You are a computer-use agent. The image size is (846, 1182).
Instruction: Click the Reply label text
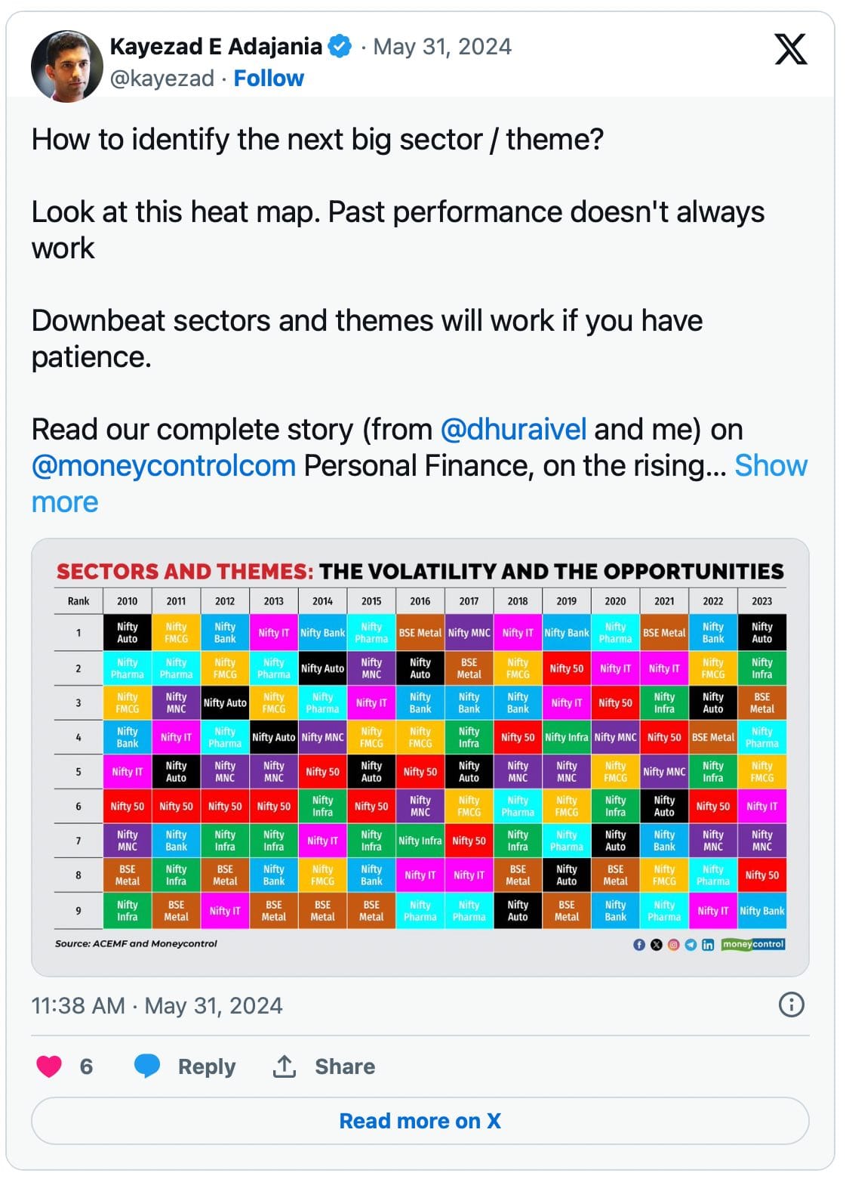207,1066
